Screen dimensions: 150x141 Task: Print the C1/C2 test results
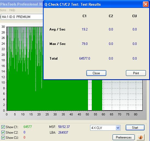[136, 73]
